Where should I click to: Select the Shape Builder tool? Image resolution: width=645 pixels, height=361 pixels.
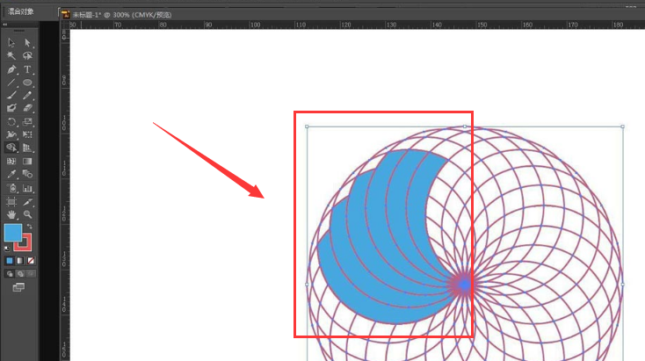pyautogui.click(x=11, y=148)
